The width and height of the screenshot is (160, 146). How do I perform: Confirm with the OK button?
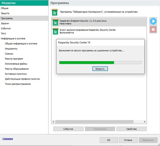click(x=109, y=140)
